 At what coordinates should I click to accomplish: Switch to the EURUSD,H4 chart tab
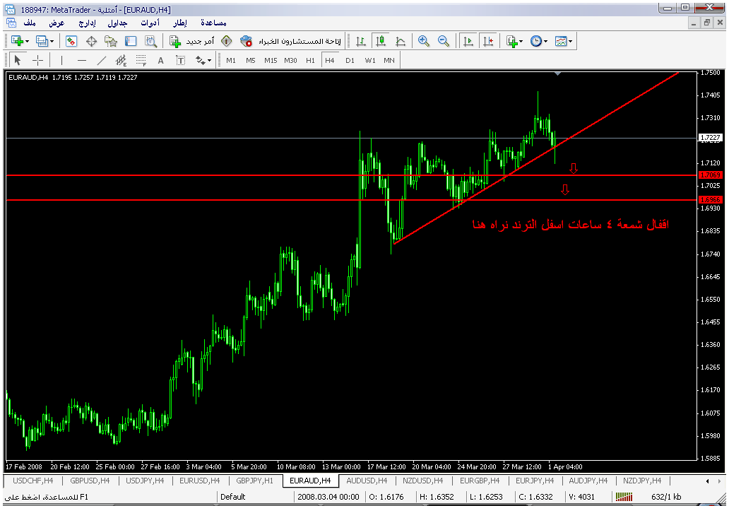tap(199, 481)
